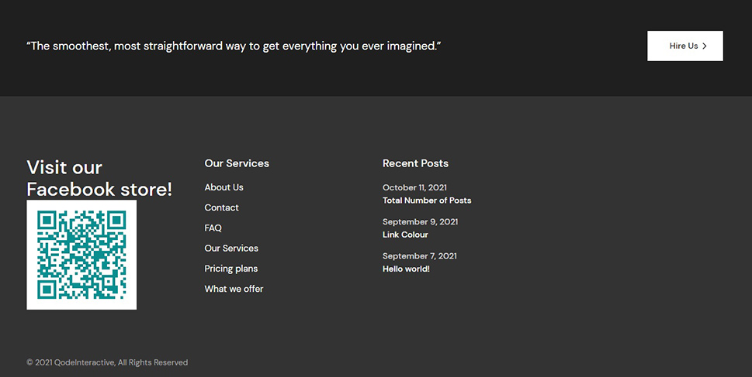Open the Our Services menu link
752x377 pixels.
[x=231, y=248]
